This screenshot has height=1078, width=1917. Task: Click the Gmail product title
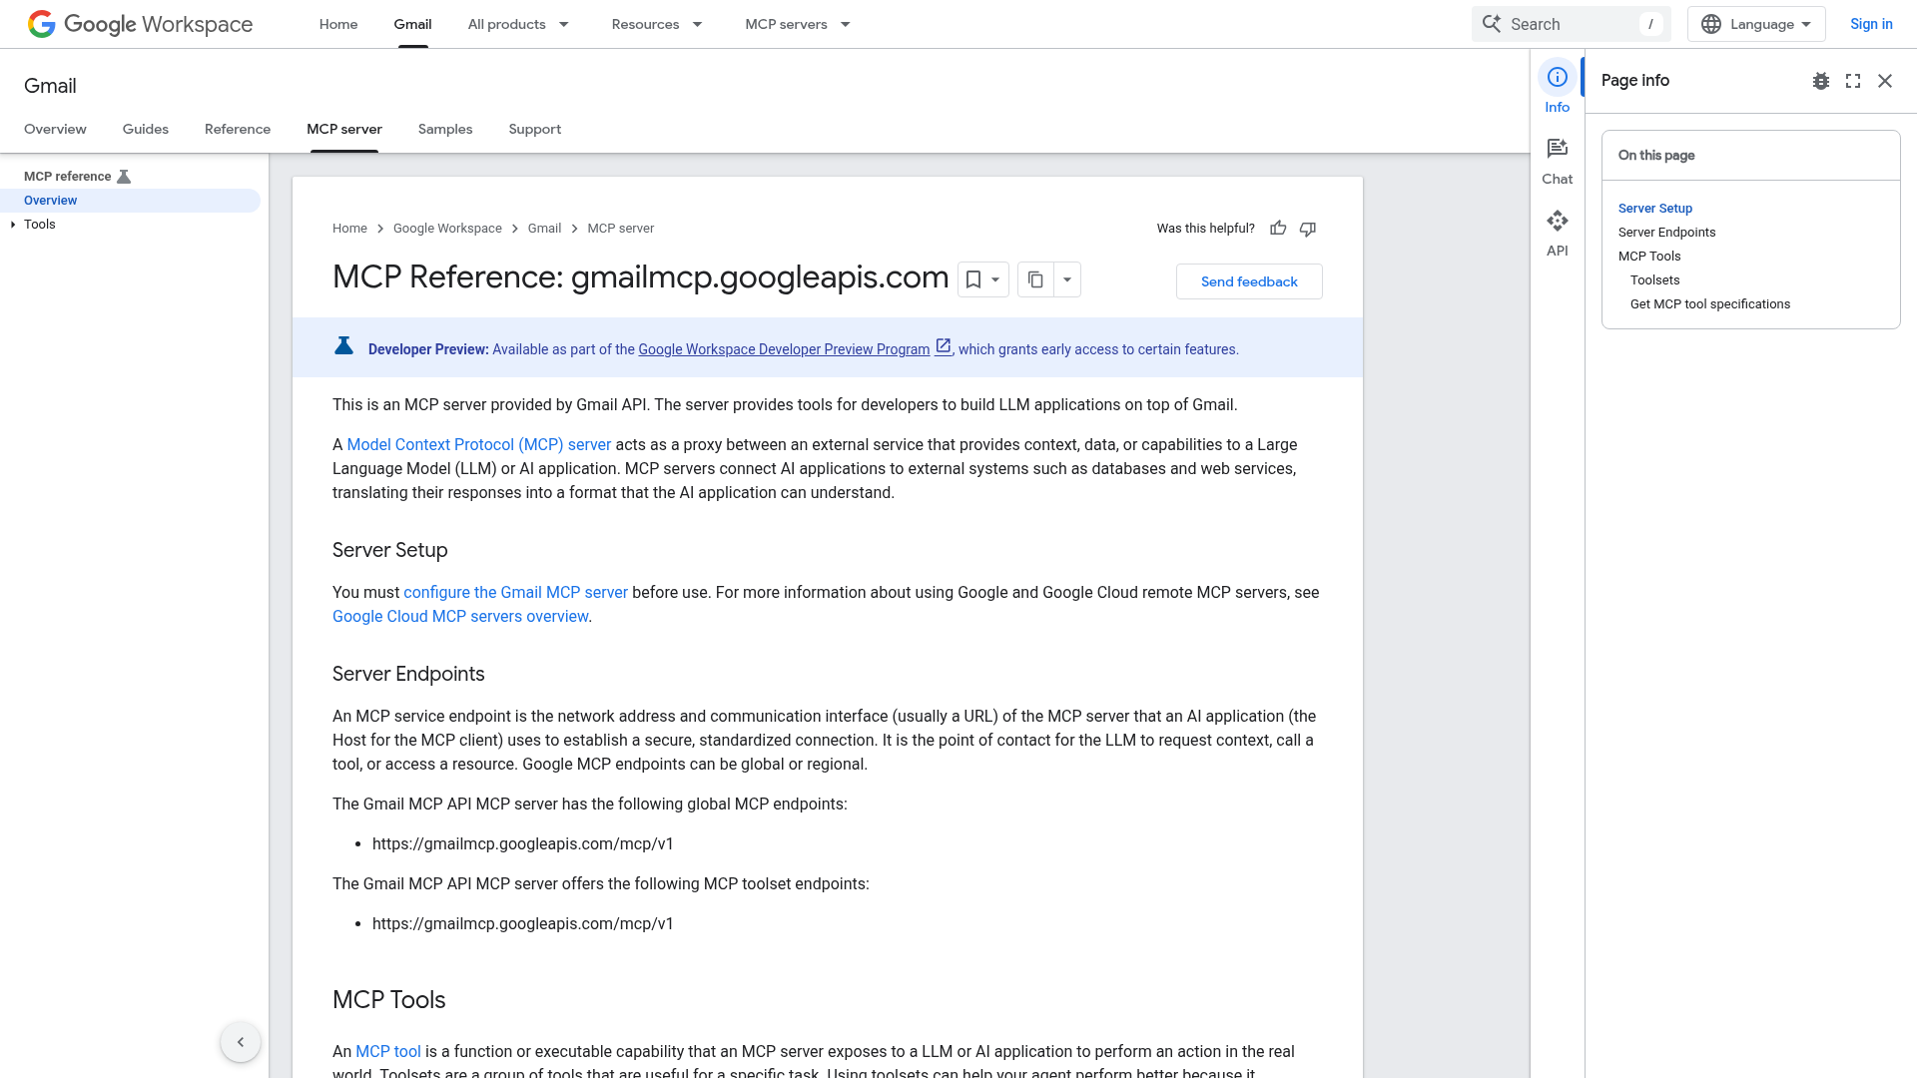50,86
